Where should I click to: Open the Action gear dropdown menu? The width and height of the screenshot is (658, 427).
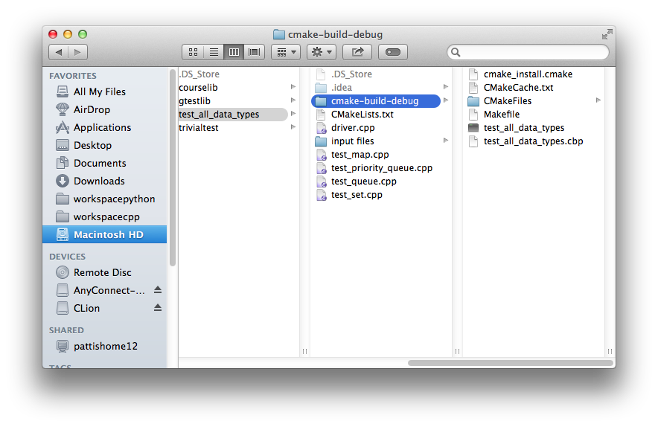(321, 52)
